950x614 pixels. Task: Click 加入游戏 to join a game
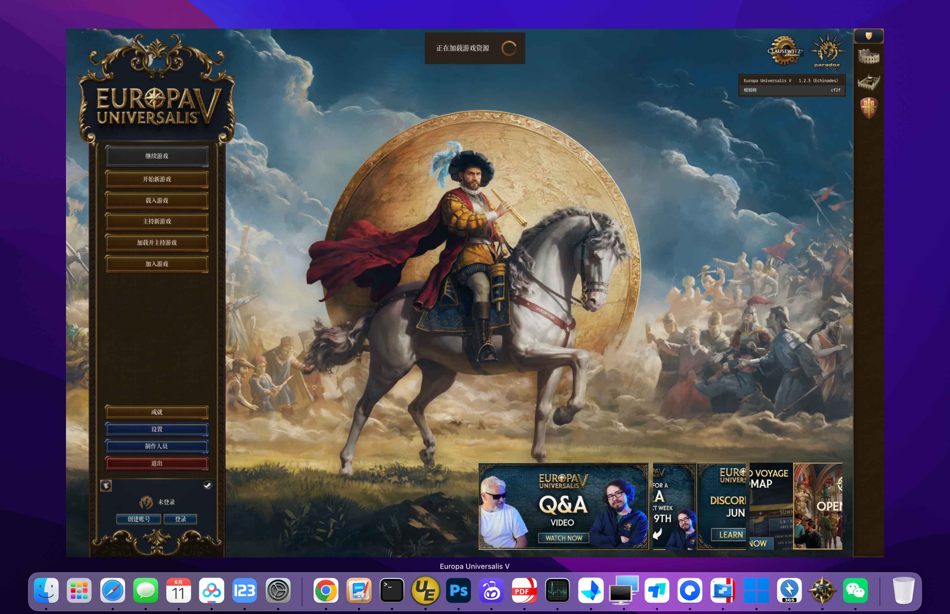click(x=157, y=264)
